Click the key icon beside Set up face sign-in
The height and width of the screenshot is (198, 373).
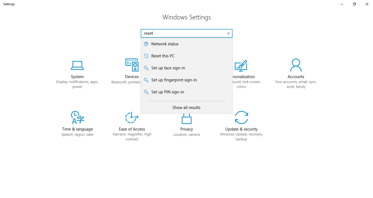[x=146, y=68]
